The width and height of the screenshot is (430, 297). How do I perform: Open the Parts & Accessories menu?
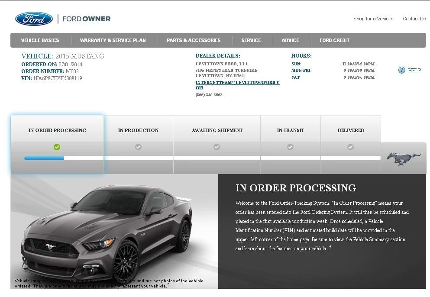(x=194, y=40)
